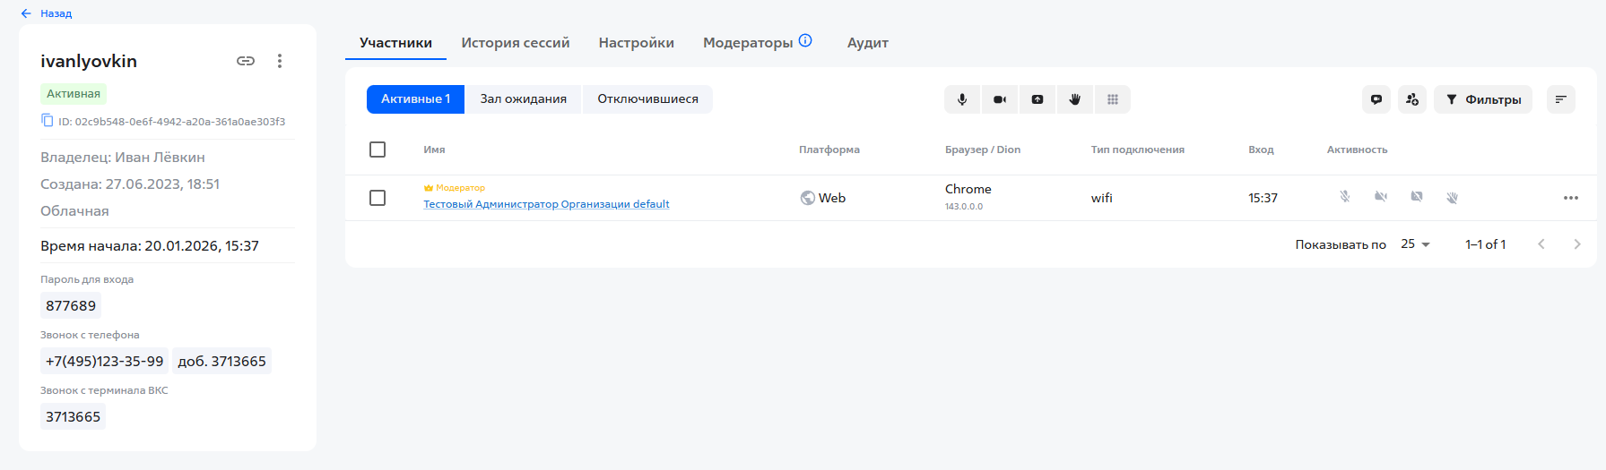Click the entry time 15:37 cell
This screenshot has height=470, width=1606.
tap(1263, 198)
